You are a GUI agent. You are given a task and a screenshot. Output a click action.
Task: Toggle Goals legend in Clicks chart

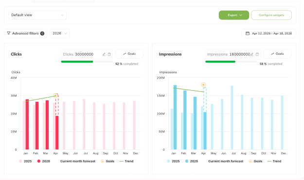pyautogui.click(x=107, y=161)
